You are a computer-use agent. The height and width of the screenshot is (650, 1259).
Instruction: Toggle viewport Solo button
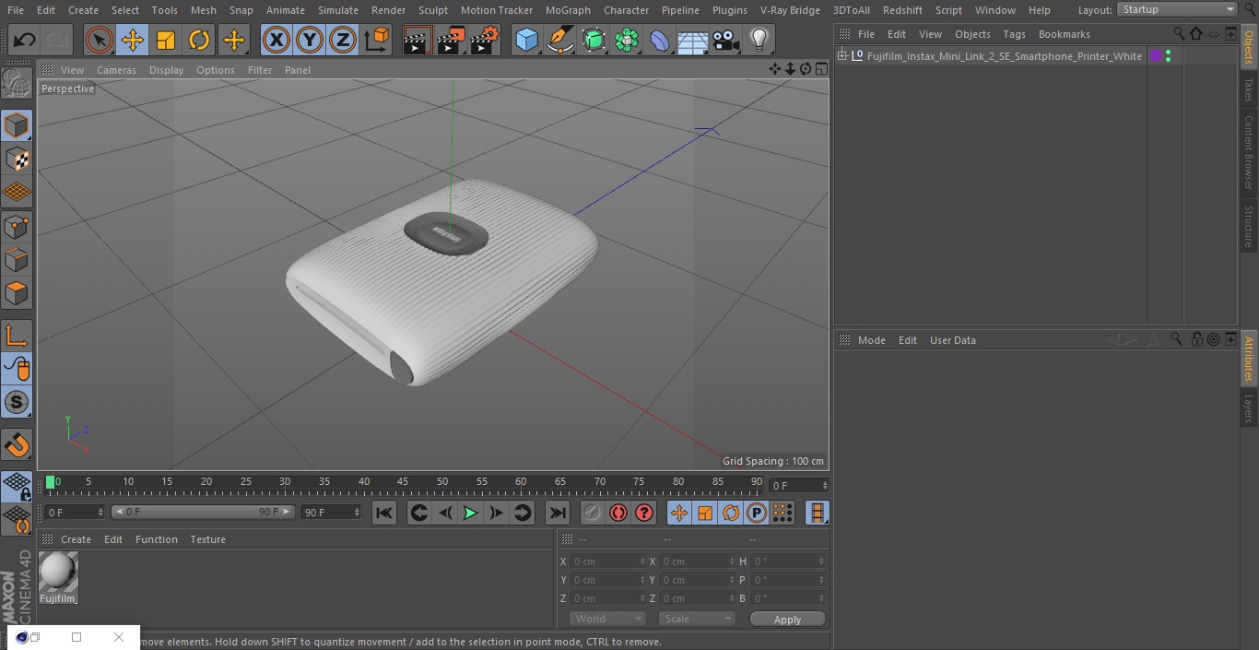click(x=17, y=402)
